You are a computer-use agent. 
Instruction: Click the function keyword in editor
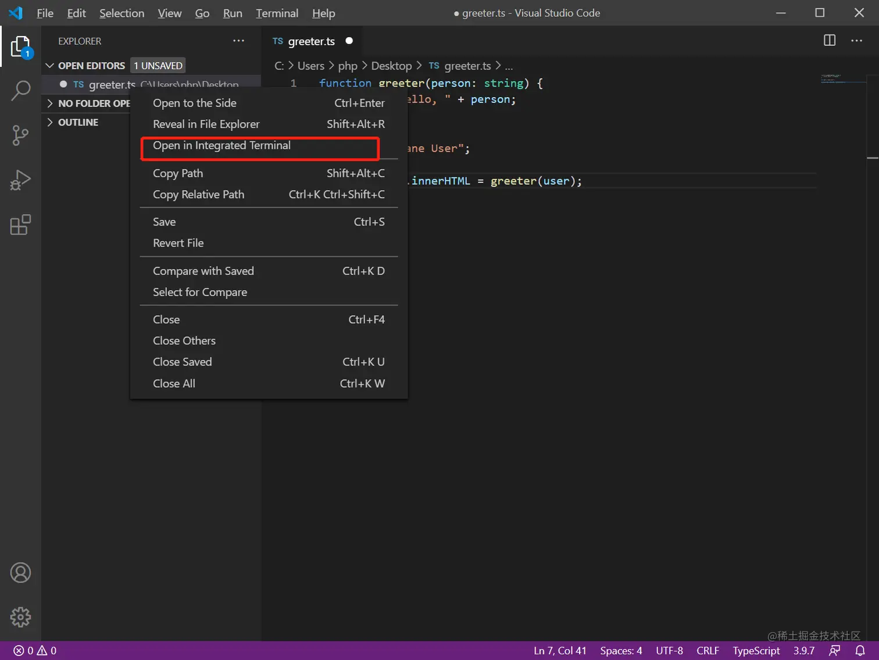pyautogui.click(x=345, y=83)
